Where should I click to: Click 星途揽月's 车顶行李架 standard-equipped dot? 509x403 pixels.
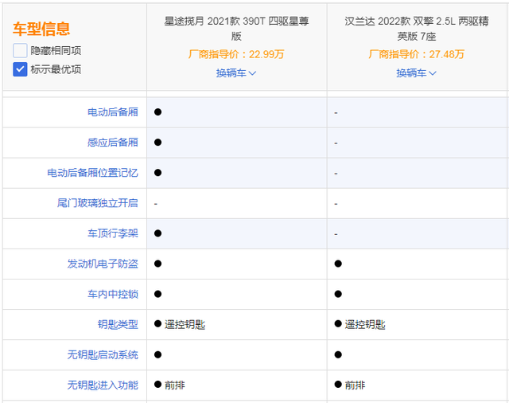pyautogui.click(x=158, y=233)
